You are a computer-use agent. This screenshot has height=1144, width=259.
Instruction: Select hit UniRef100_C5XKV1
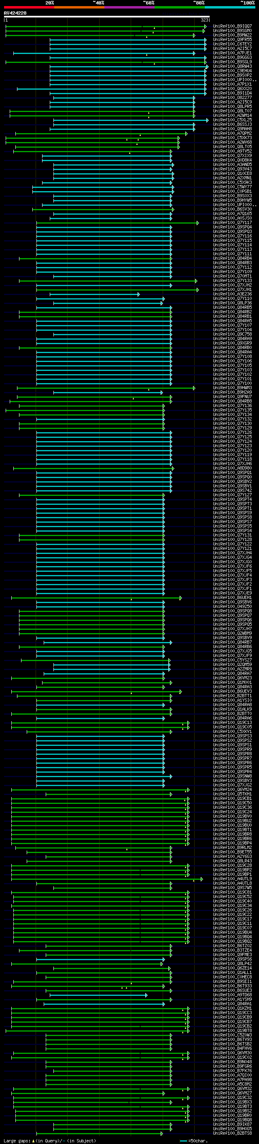[232, 731]
